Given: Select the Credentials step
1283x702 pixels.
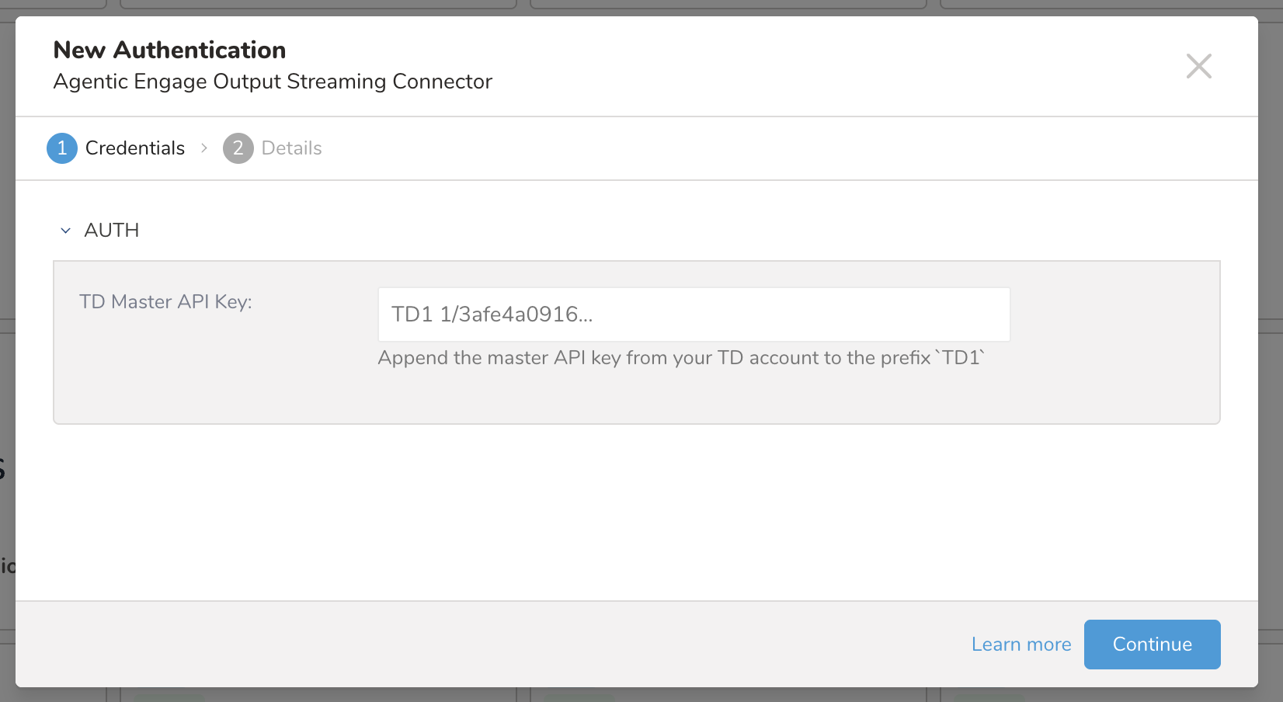Looking at the screenshot, I should (x=135, y=148).
